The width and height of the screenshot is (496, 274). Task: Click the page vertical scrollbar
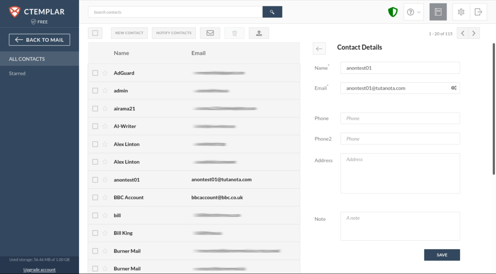click(x=494, y=109)
